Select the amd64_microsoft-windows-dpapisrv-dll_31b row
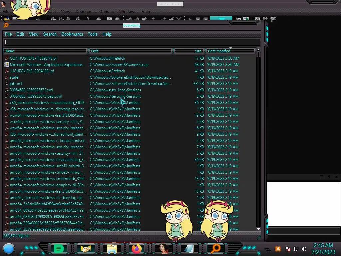 [x=130, y=185]
